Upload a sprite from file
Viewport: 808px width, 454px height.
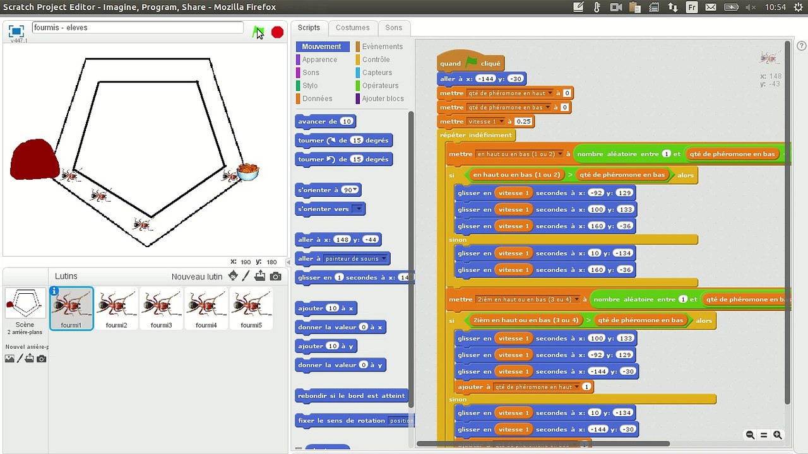(260, 276)
